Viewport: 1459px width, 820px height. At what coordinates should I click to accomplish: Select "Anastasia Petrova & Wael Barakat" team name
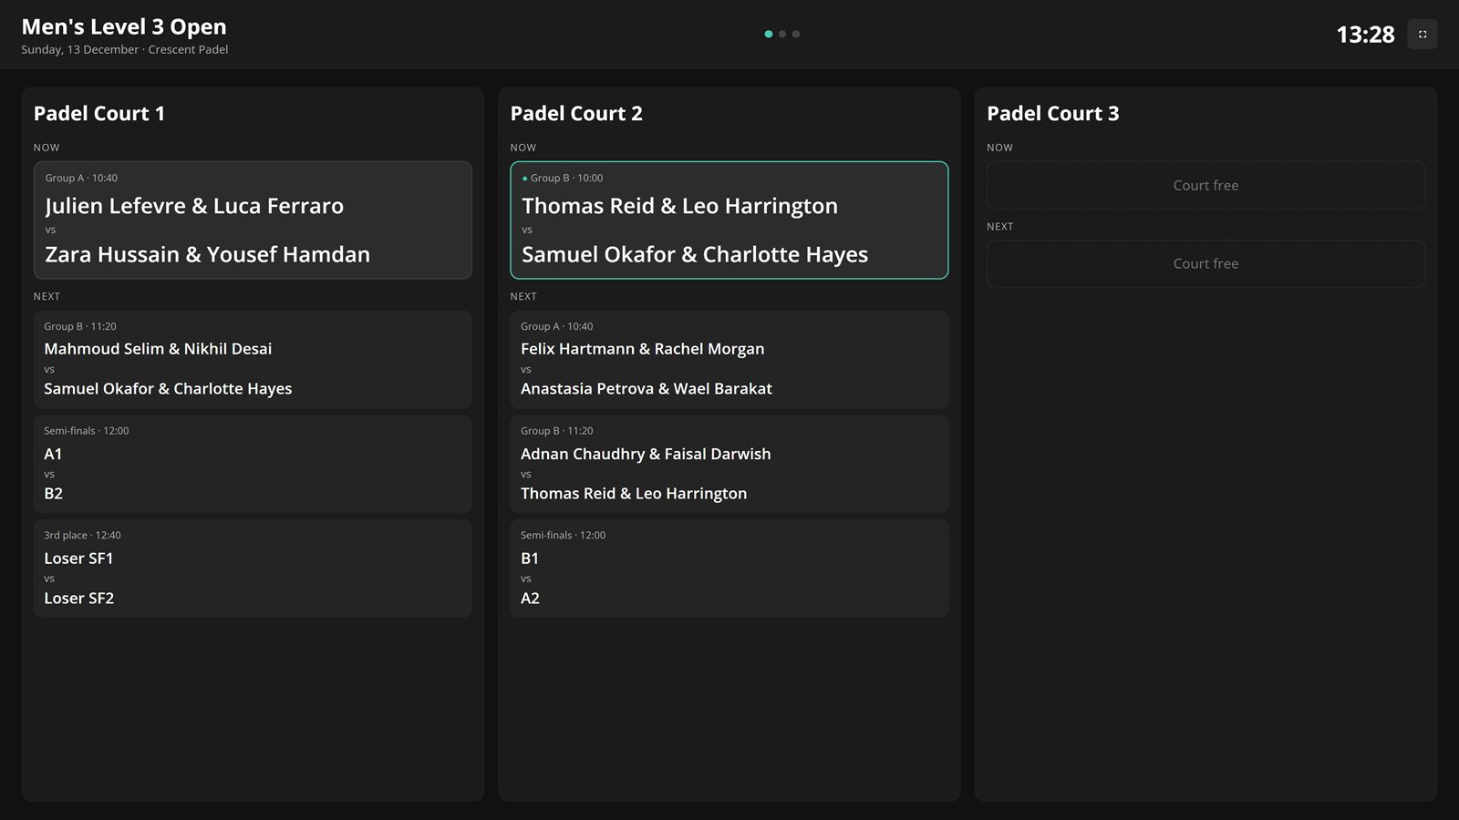[x=647, y=389]
